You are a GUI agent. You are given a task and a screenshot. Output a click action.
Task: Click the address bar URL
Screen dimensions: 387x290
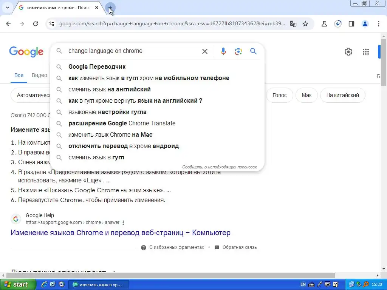coord(172,24)
